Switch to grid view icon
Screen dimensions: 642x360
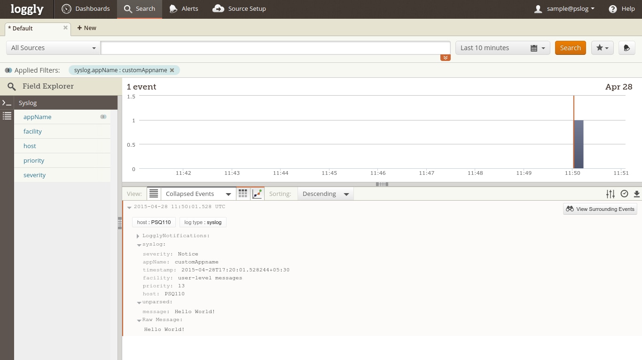pyautogui.click(x=243, y=194)
